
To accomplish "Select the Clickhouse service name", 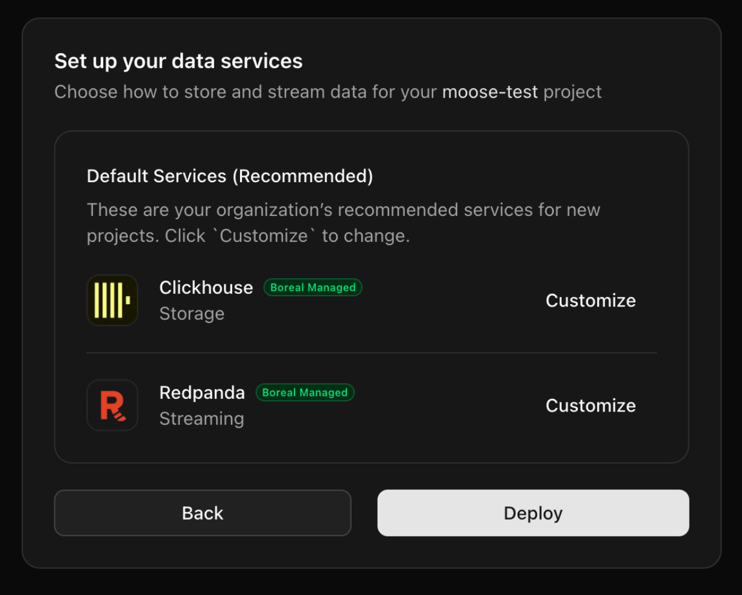I will 206,288.
